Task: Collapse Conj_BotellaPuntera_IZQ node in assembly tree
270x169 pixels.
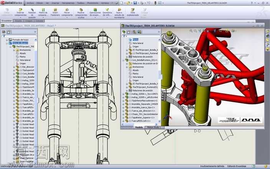Action: pyautogui.click(x=123, y=60)
